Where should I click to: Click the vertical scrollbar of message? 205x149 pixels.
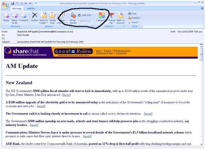click(x=202, y=98)
